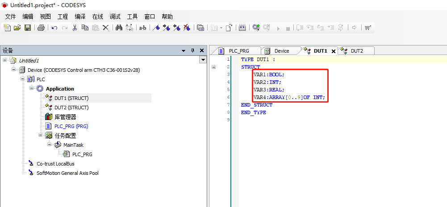Click the Build code icon
447x207 pixels.
coord(242,28)
